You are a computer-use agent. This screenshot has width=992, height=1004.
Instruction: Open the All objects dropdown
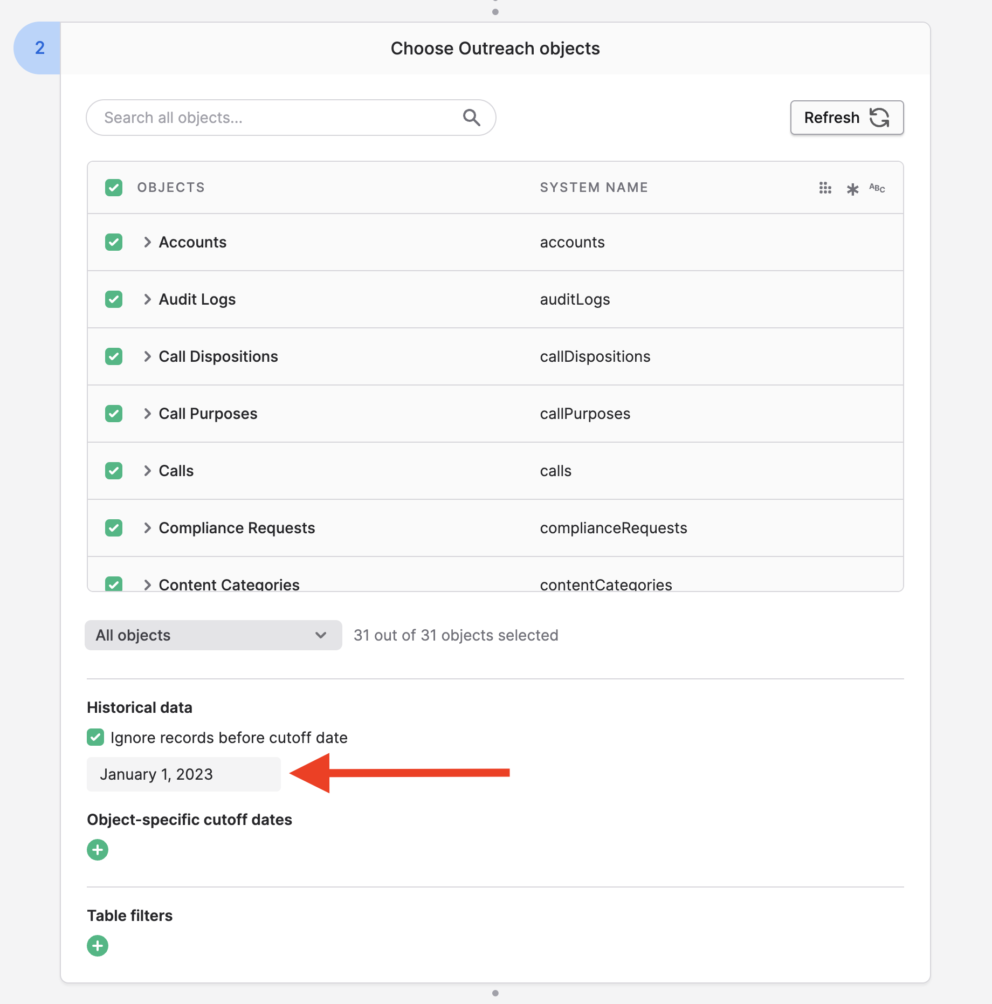(x=213, y=635)
